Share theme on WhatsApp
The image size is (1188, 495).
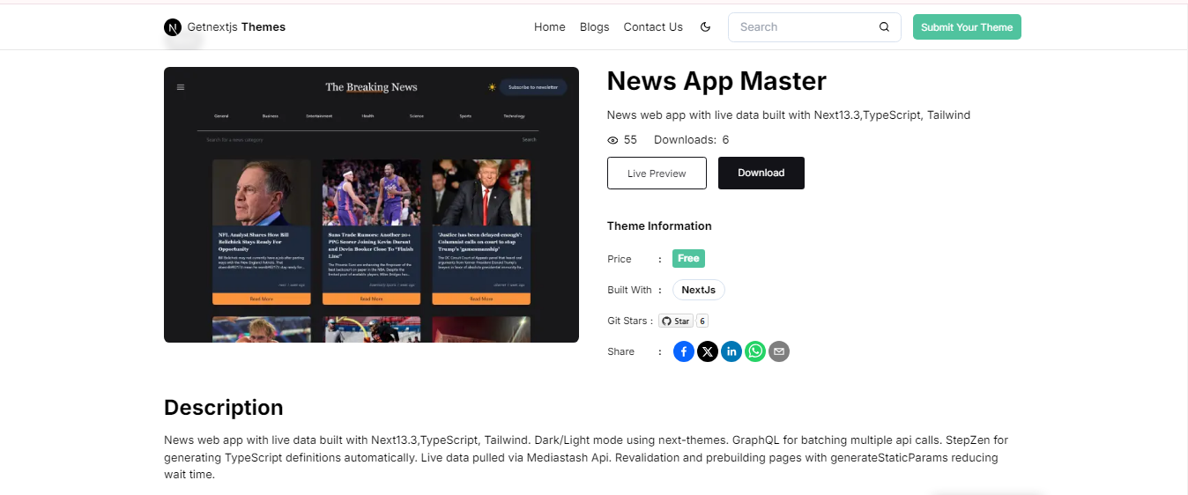[755, 351]
